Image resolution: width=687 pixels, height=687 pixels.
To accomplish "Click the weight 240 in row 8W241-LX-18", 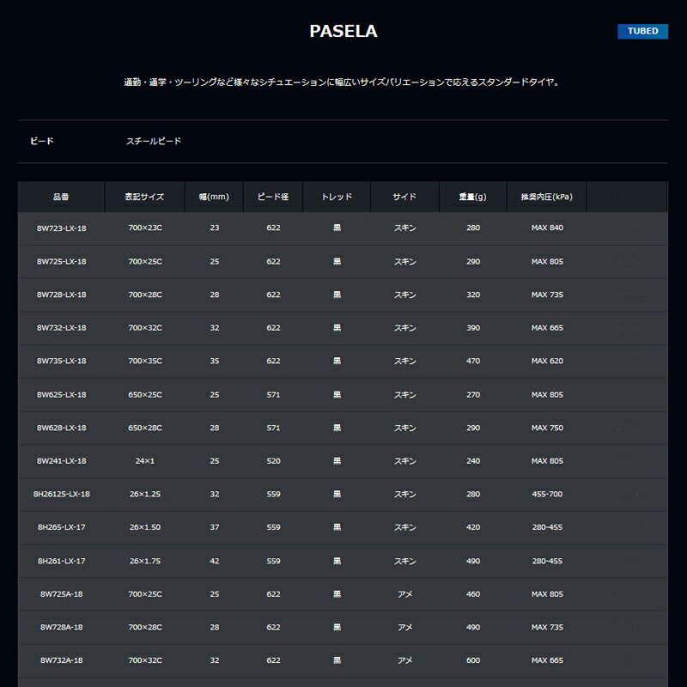I will (x=473, y=461).
